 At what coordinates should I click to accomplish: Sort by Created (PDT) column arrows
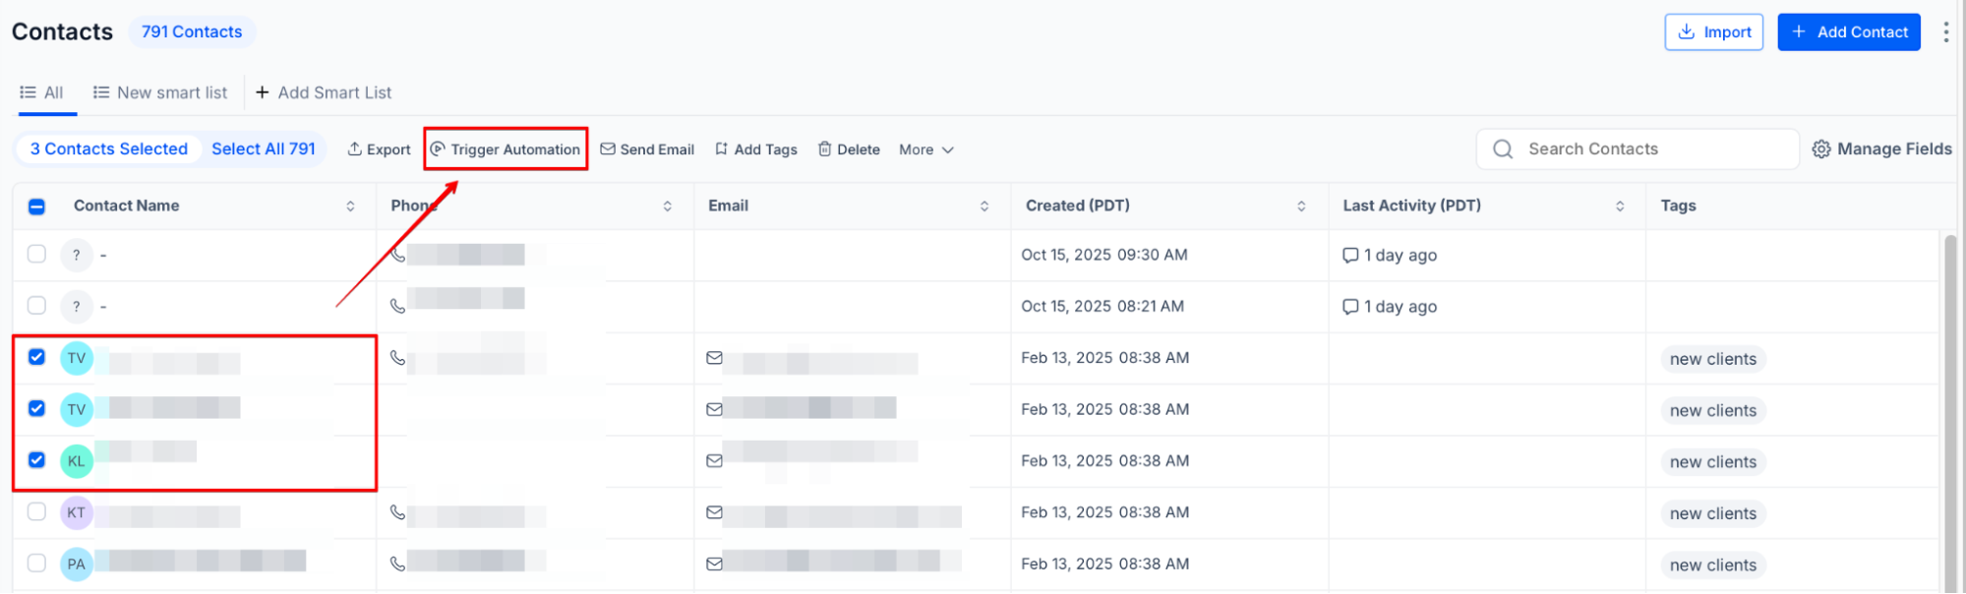(x=1301, y=207)
